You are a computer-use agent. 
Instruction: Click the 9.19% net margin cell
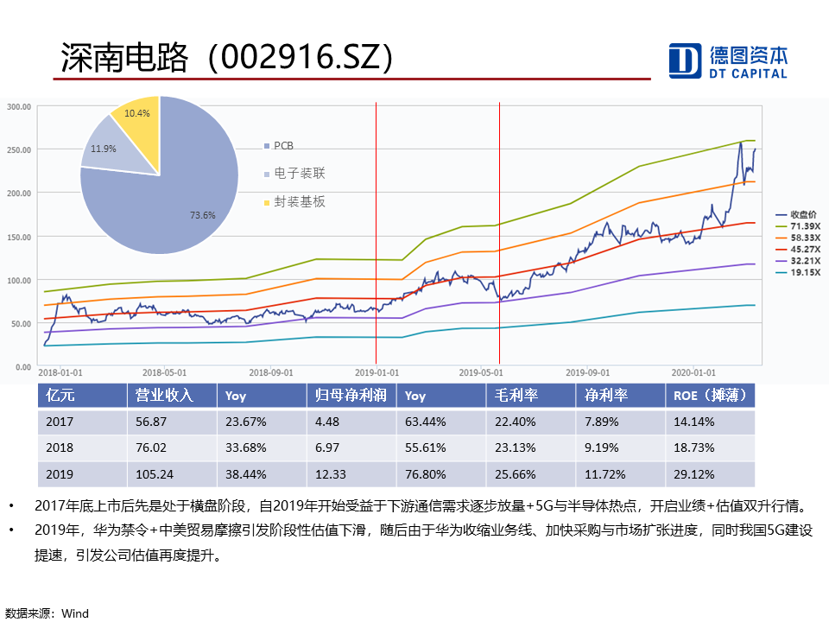621,448
